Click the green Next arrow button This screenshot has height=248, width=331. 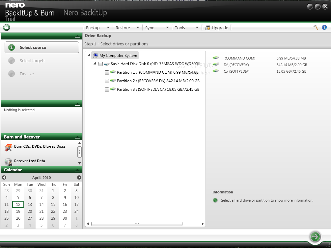coord(315,236)
